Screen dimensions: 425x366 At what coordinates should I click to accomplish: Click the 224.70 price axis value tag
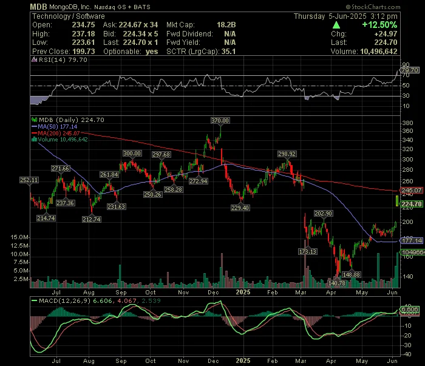(412, 204)
